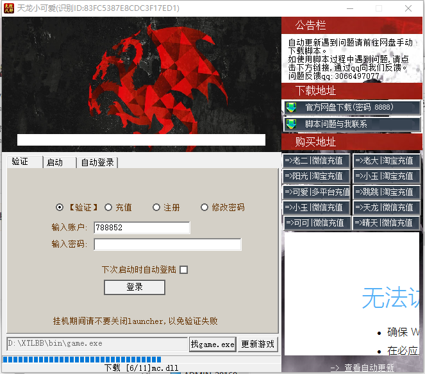425x374 pixels.
Task: Switch to the 验证 tab
Action: (21, 162)
